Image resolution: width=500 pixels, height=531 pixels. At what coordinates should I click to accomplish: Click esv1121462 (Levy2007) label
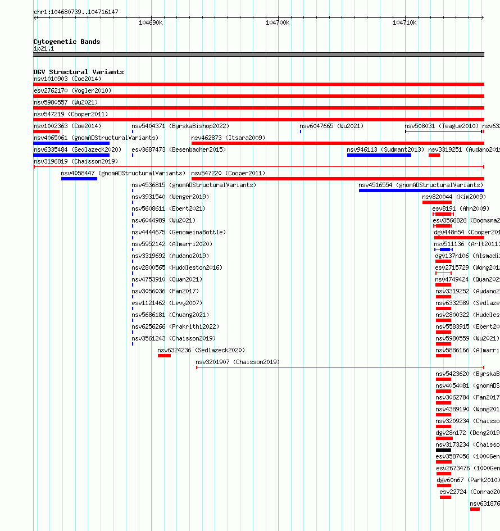click(x=167, y=303)
